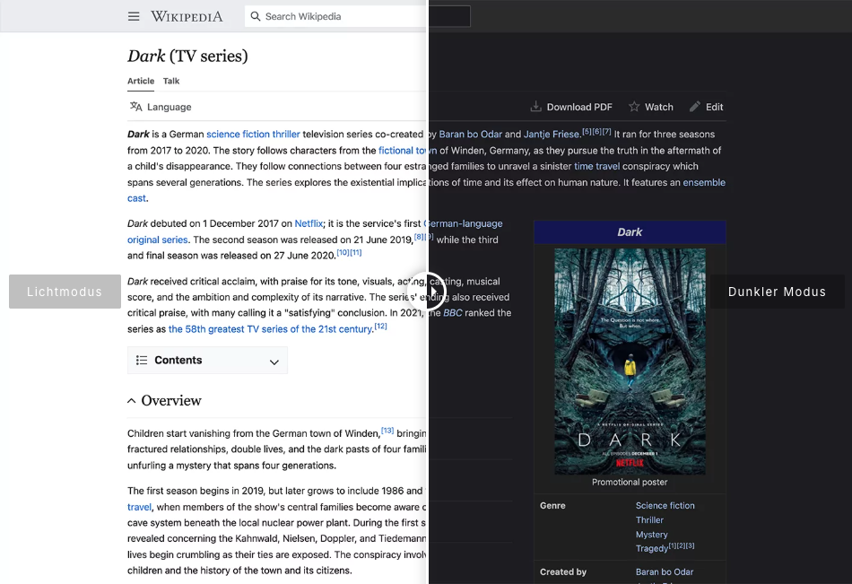The width and height of the screenshot is (852, 584).
Task: Open the hamburger main menu
Action: click(x=134, y=16)
